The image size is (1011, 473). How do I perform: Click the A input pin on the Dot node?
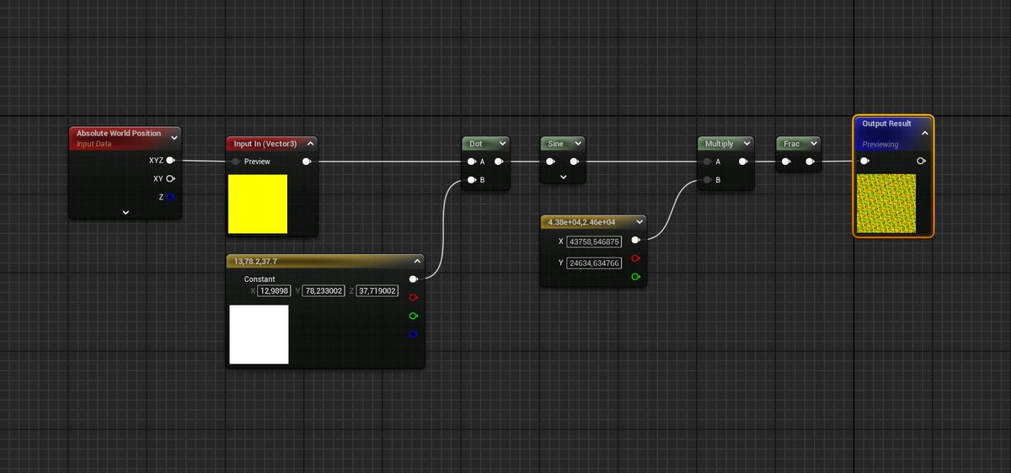pos(472,162)
